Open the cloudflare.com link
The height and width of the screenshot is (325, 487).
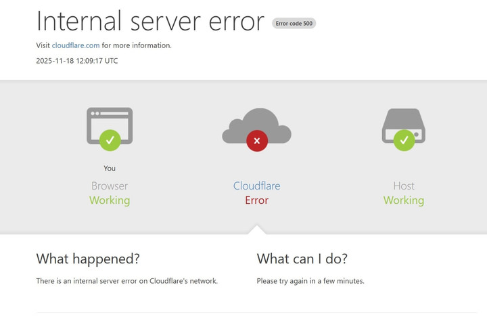pos(76,45)
